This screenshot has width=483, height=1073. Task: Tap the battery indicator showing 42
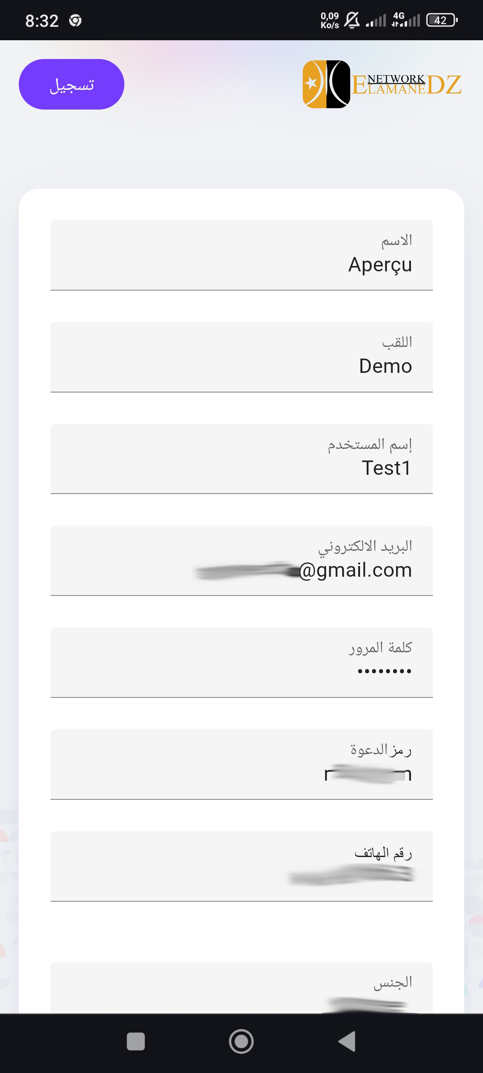point(441,21)
